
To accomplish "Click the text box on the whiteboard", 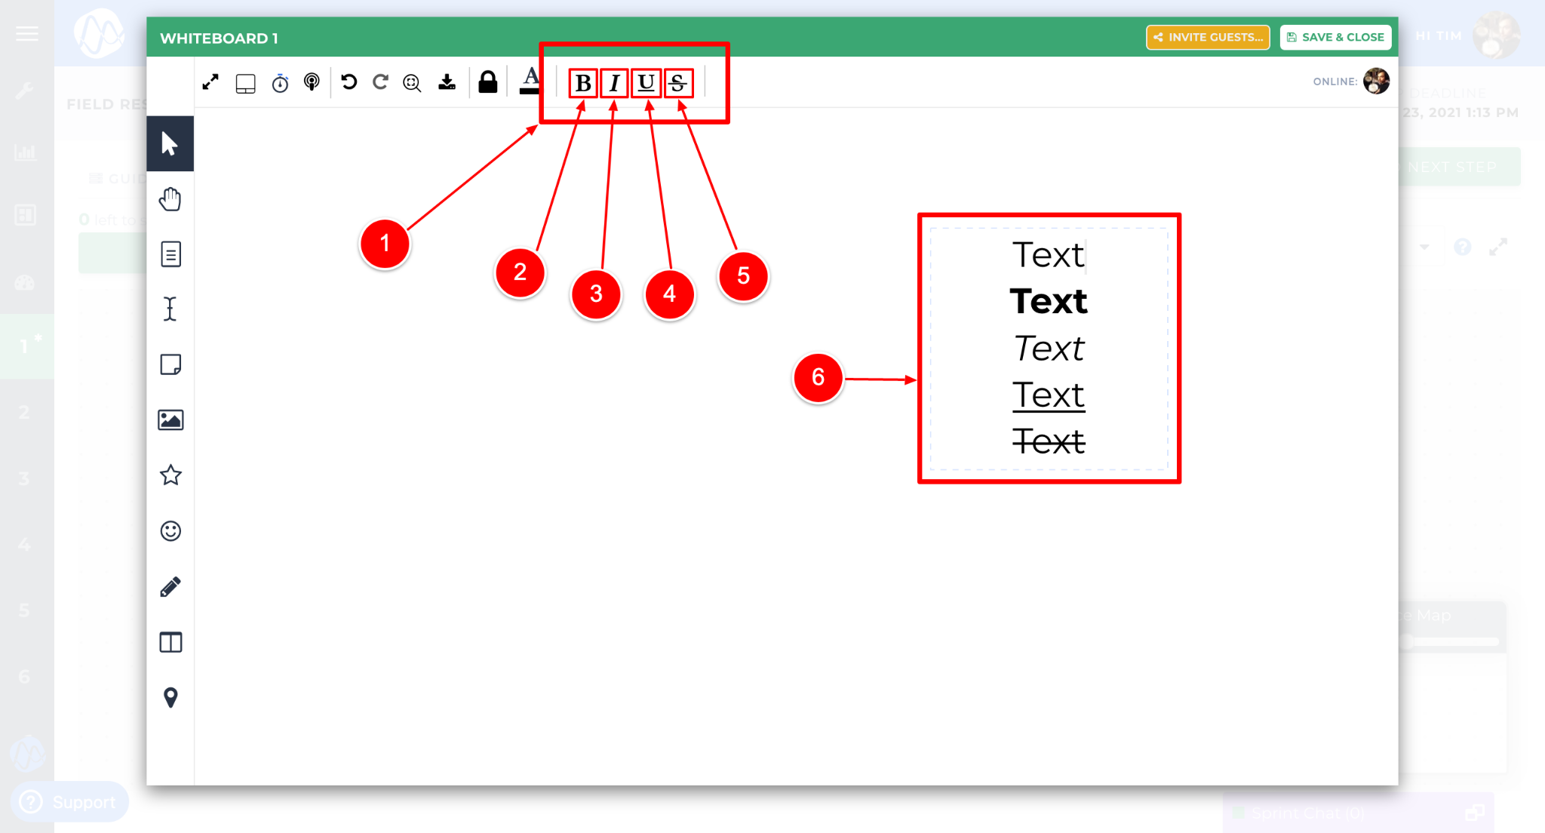I will (x=1049, y=349).
